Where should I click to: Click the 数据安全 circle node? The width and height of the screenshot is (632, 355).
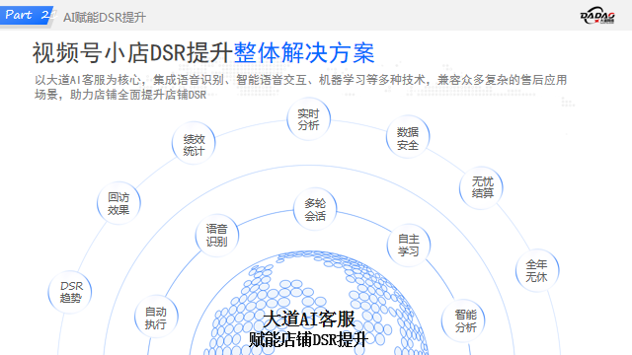pos(408,137)
